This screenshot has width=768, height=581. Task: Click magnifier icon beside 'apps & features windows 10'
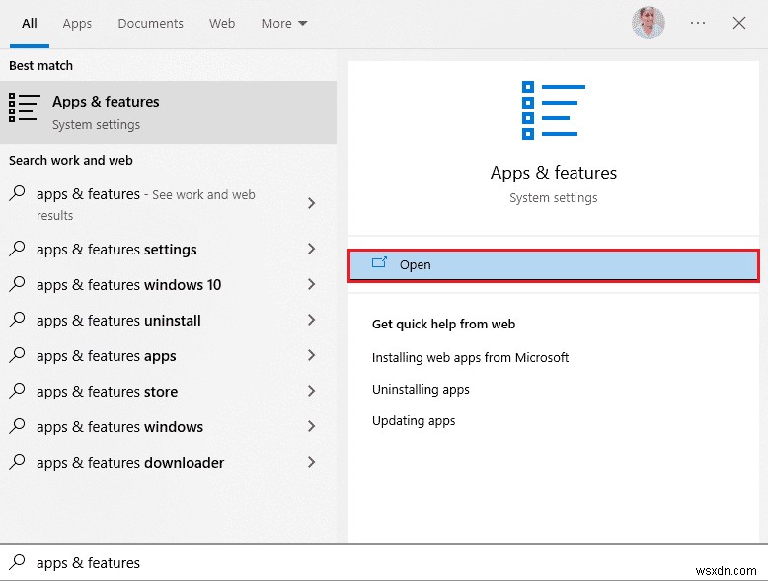pyautogui.click(x=17, y=284)
